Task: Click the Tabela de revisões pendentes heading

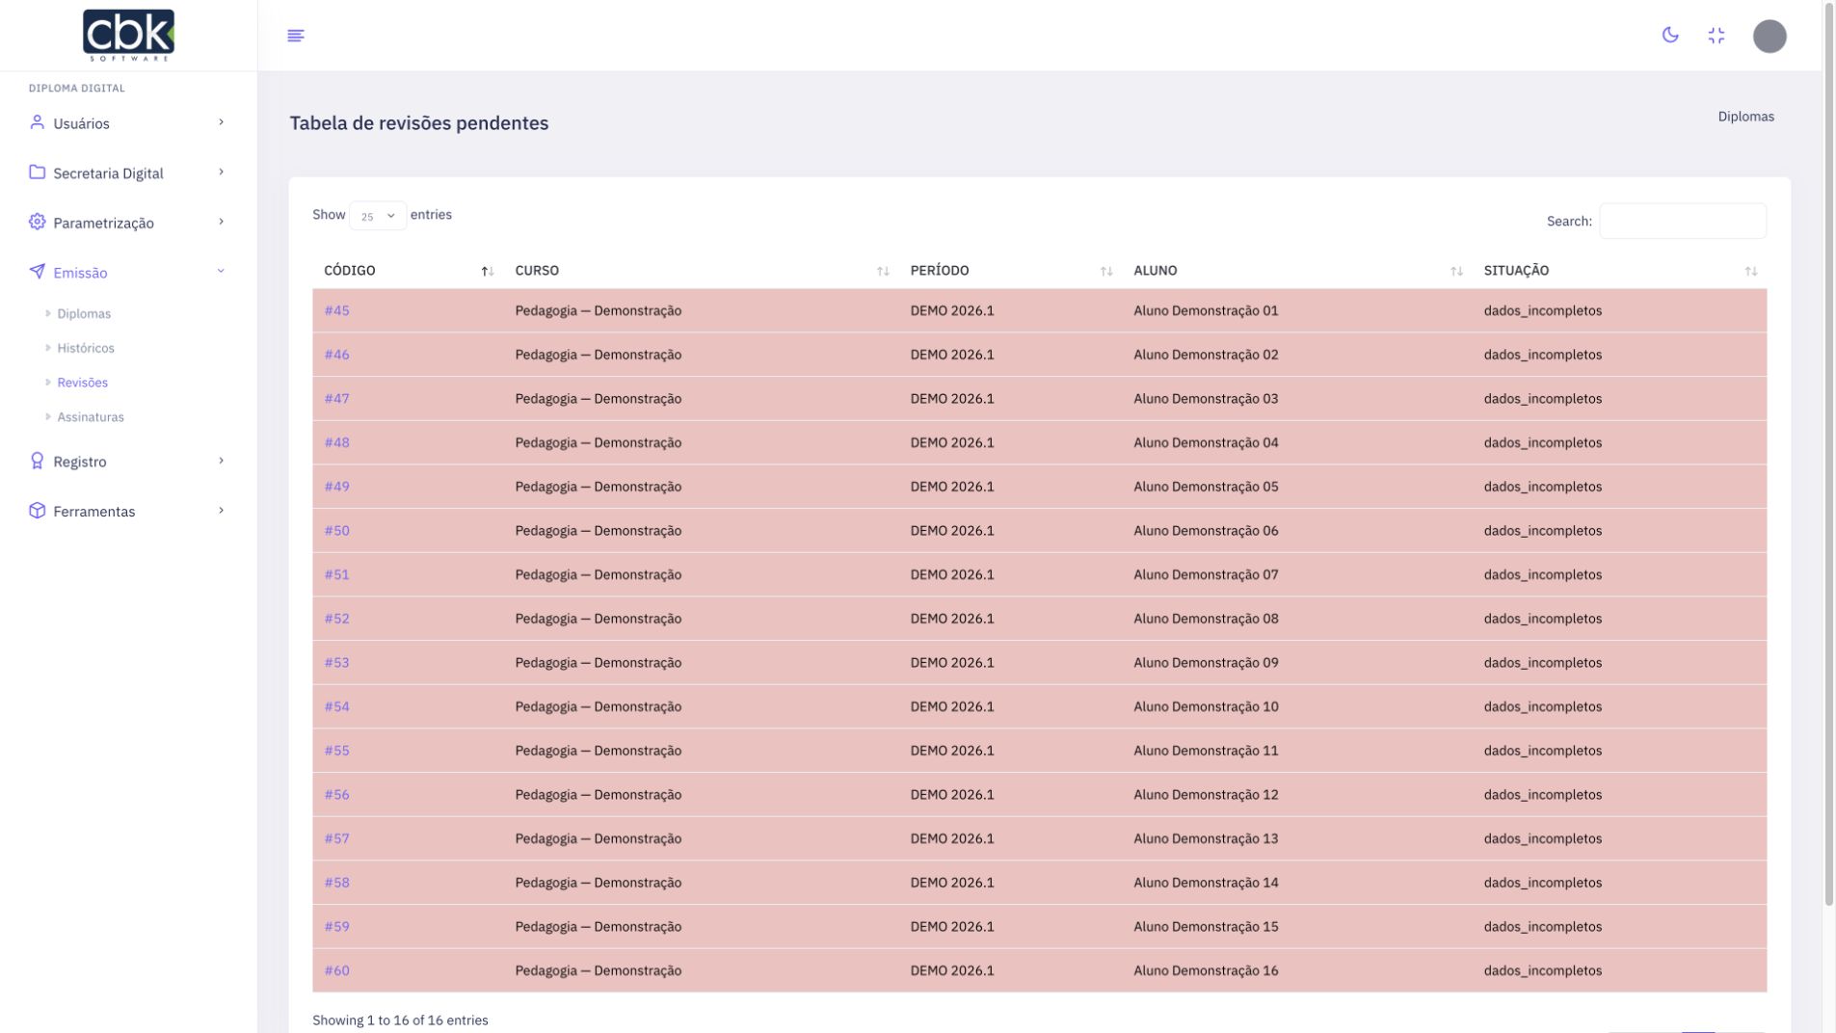Action: 419,123
